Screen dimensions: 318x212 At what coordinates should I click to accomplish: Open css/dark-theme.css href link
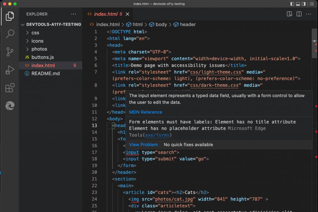214,85
